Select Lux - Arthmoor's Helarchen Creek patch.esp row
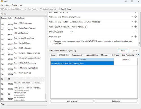This screenshot has width=141, height=109. click(x=82, y=63)
